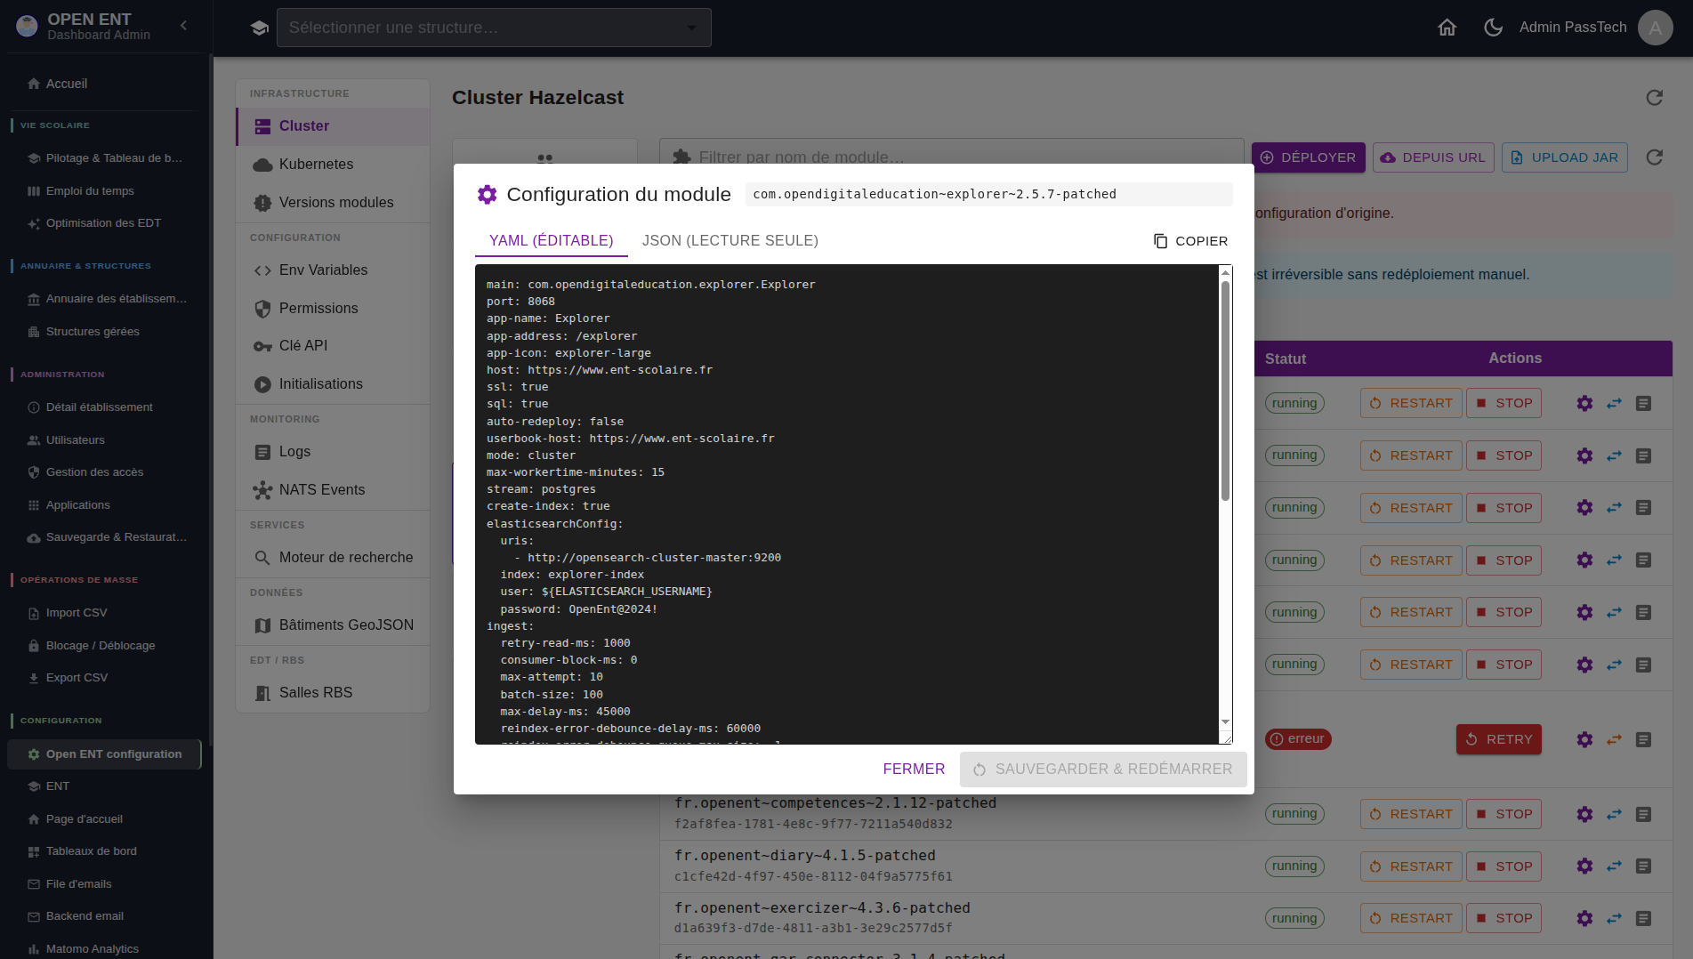The width and height of the screenshot is (1693, 959).
Task: Click the scroll-down arrow of YAML editor
Action: click(1225, 722)
